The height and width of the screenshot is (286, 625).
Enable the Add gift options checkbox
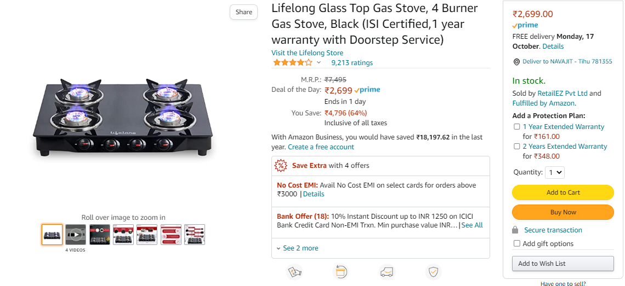tap(516, 244)
